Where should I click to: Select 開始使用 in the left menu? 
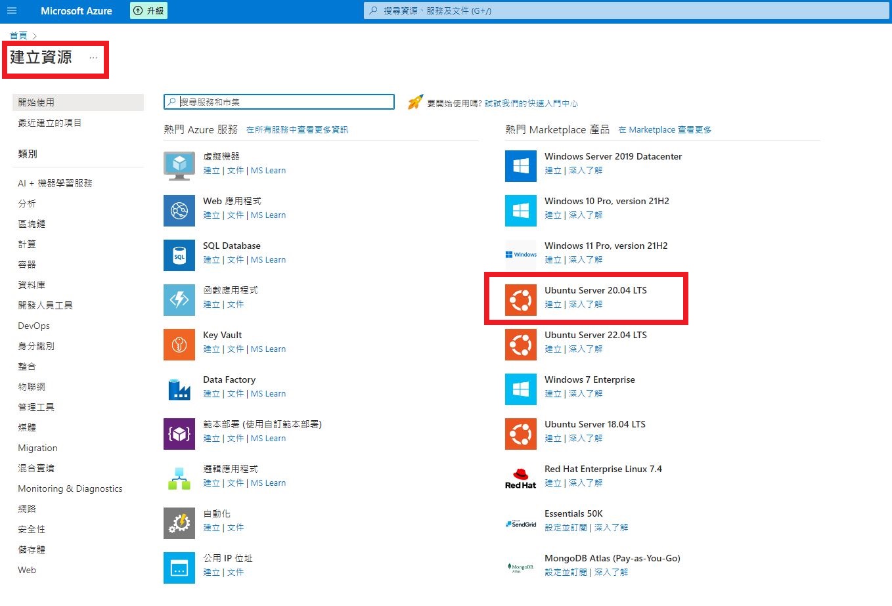(78, 102)
